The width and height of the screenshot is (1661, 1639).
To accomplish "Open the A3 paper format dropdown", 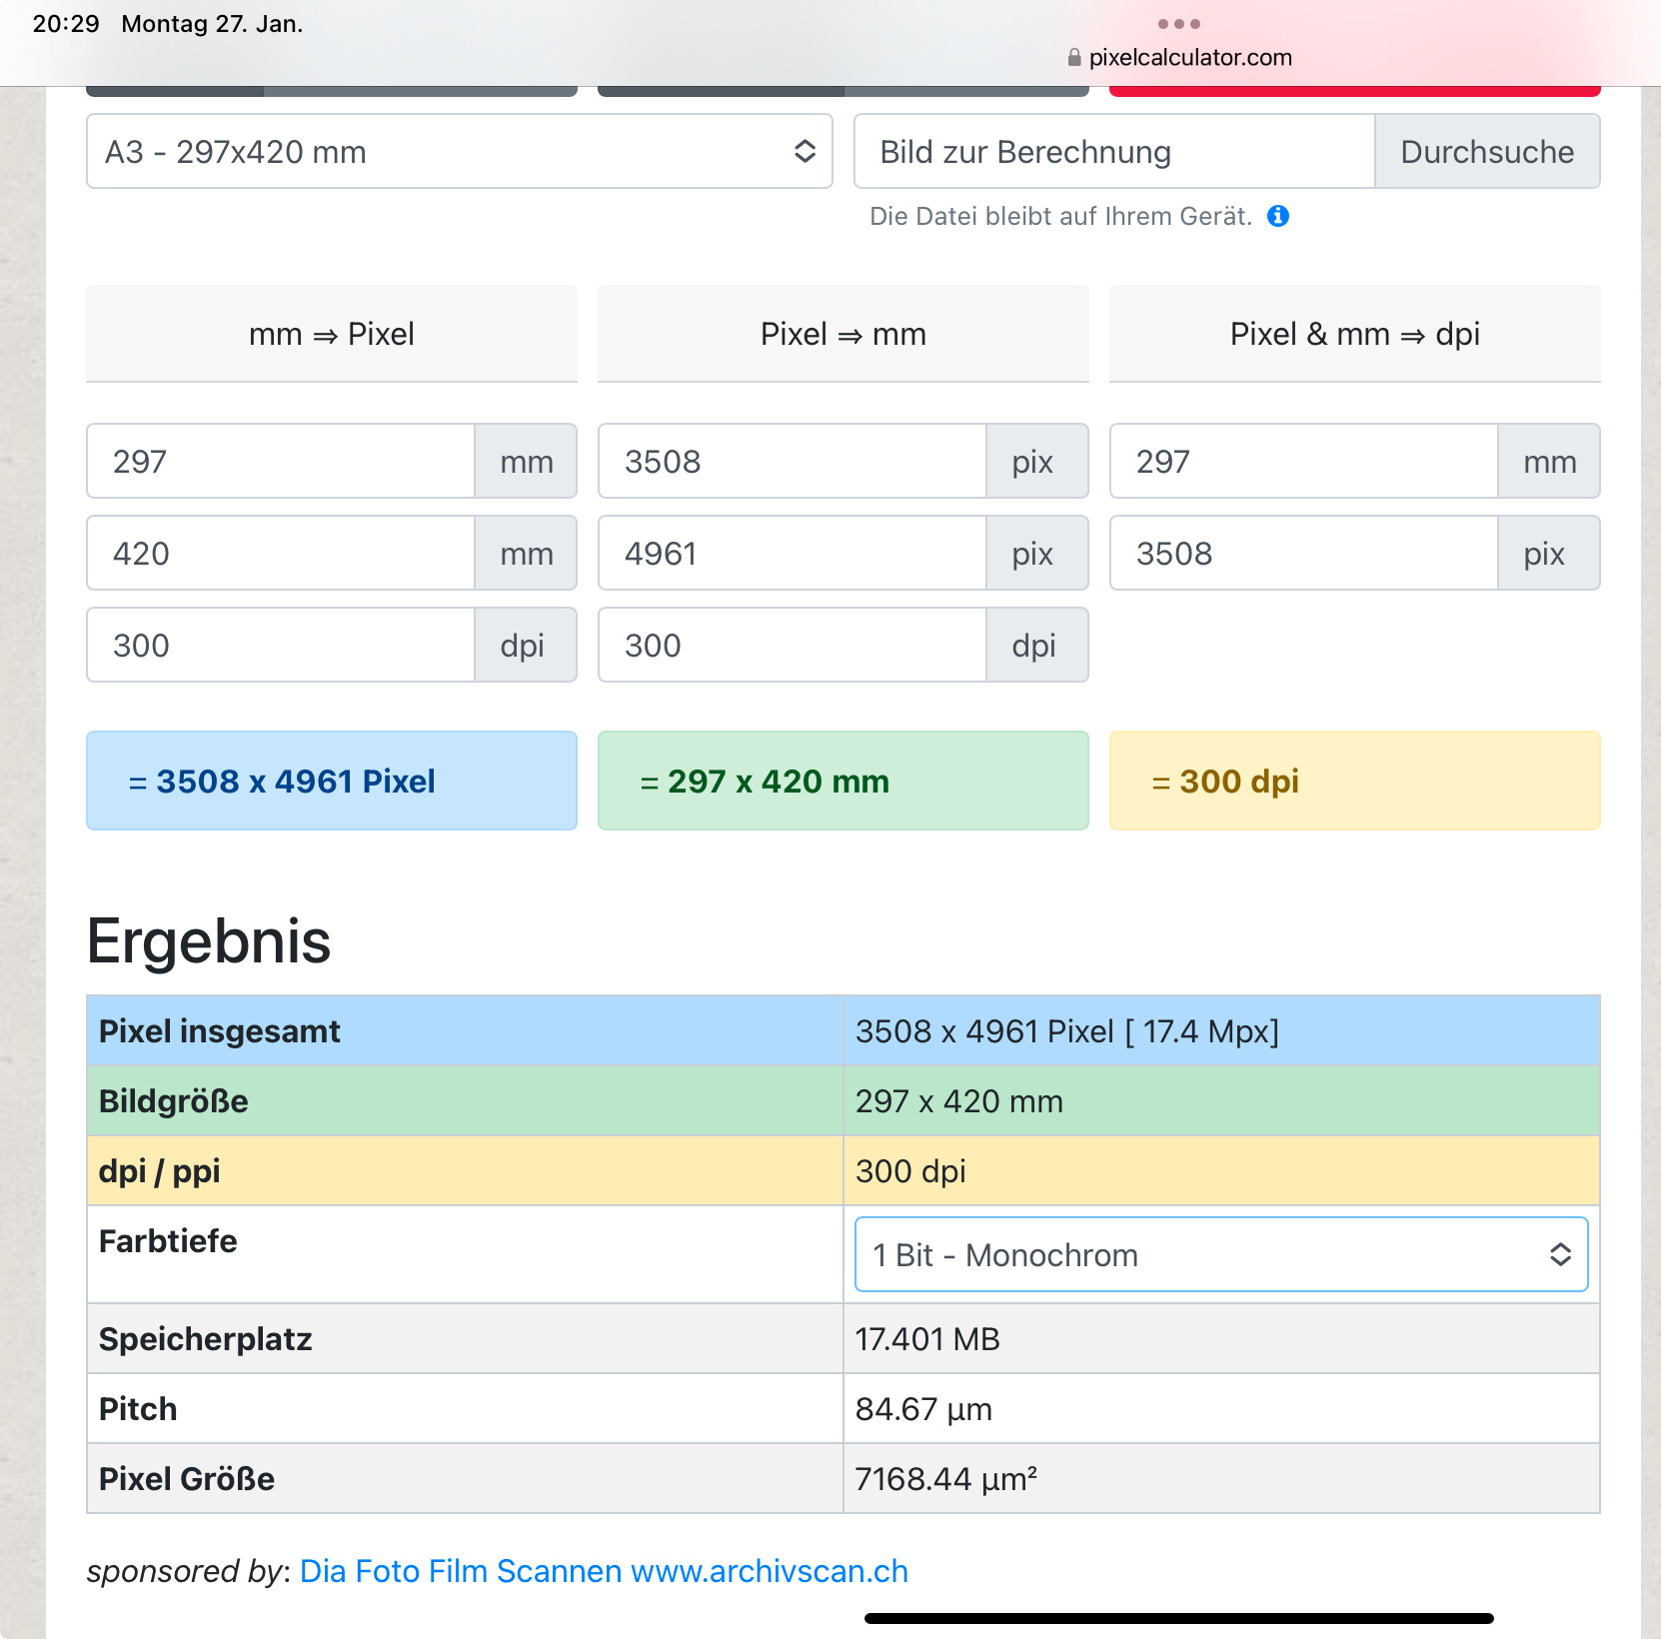I will click(x=459, y=152).
